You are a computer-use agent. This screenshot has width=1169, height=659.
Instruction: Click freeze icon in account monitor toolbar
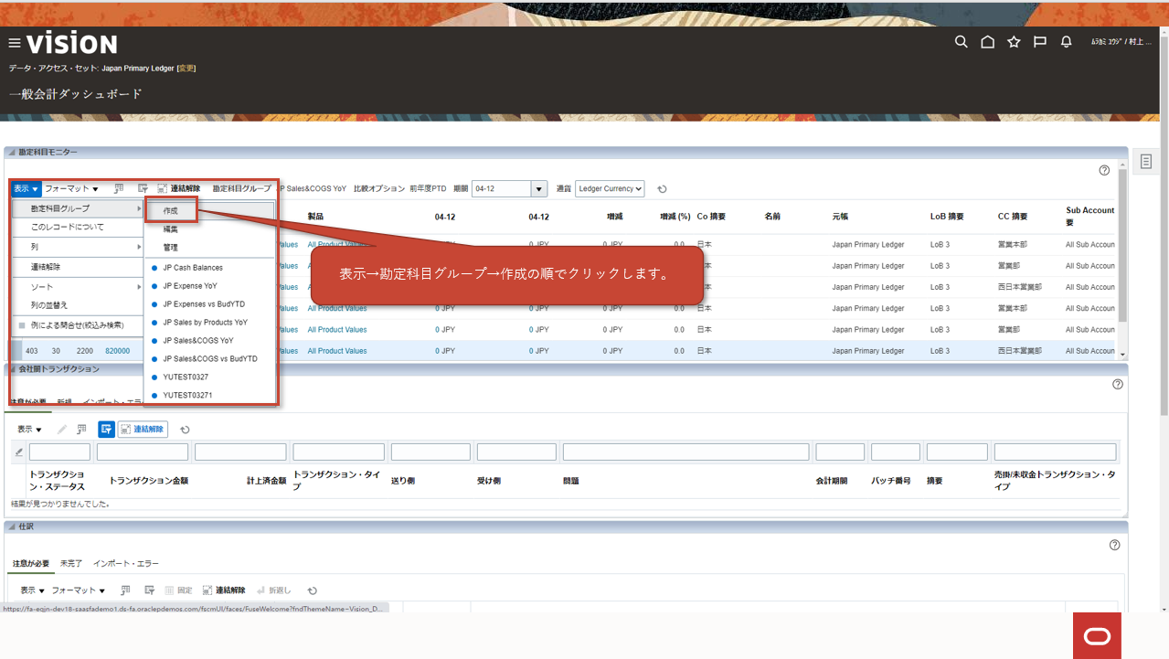tap(119, 189)
